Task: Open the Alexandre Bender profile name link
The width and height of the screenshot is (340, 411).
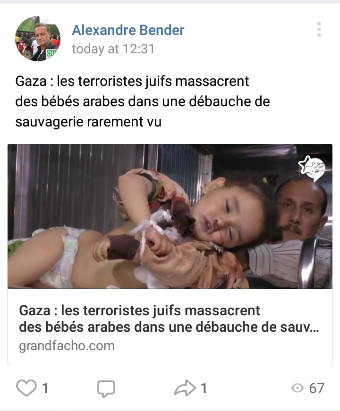Action: (128, 30)
